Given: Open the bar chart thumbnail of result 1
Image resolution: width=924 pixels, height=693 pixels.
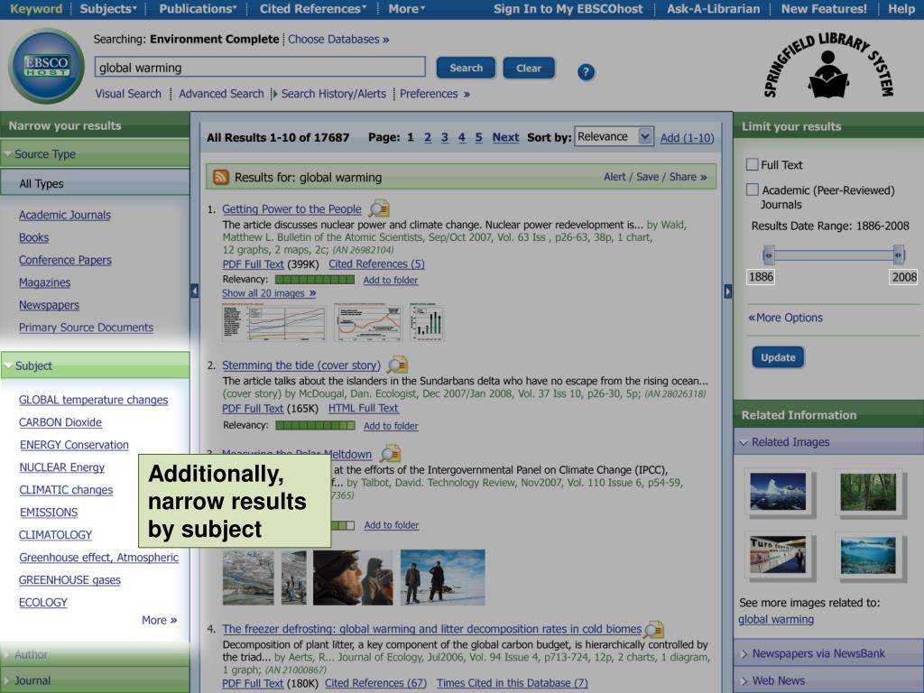Looking at the screenshot, I should pyautogui.click(x=427, y=322).
